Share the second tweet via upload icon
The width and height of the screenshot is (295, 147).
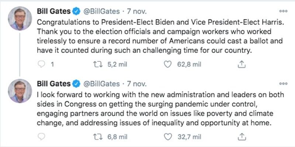coord(242,137)
